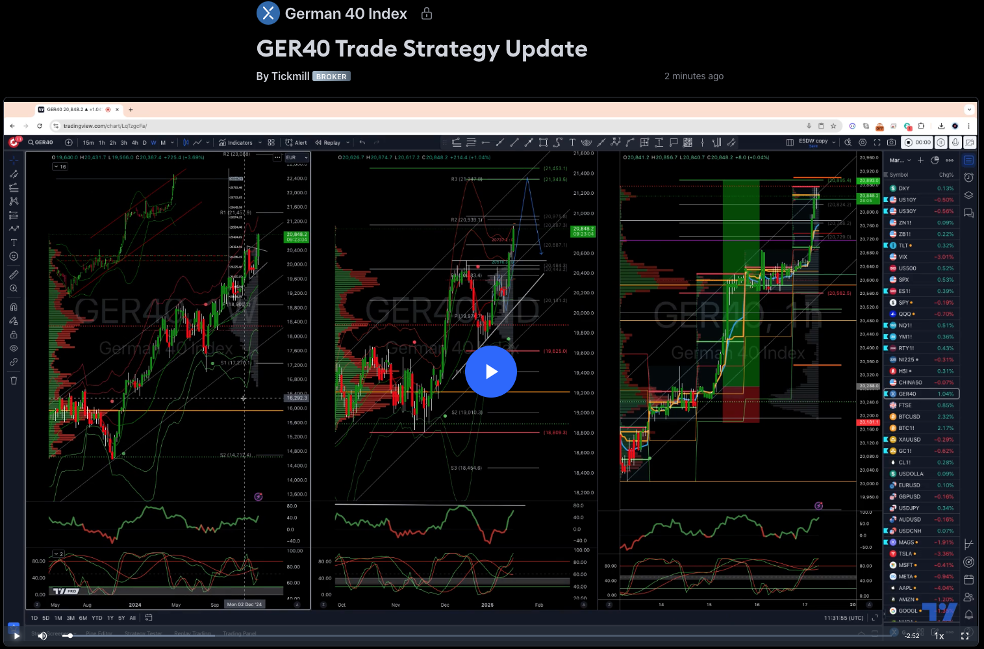
Task: Expand the Replay options chevron
Action: pyautogui.click(x=347, y=142)
